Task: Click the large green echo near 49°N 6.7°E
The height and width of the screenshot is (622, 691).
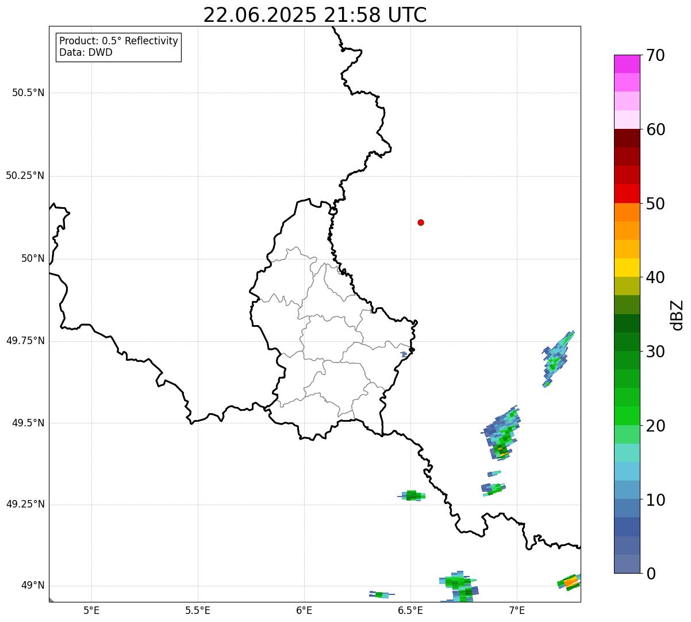Action: [x=458, y=586]
